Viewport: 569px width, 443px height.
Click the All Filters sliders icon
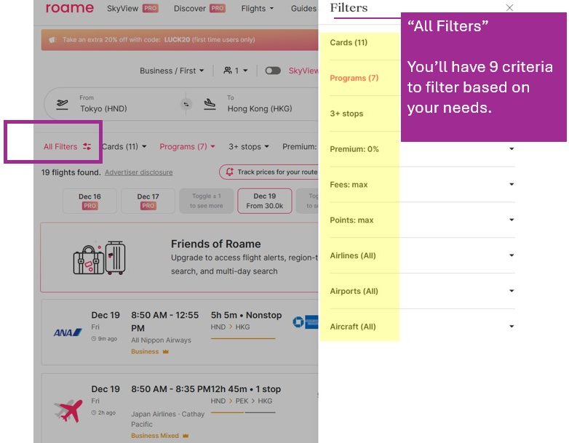click(87, 147)
